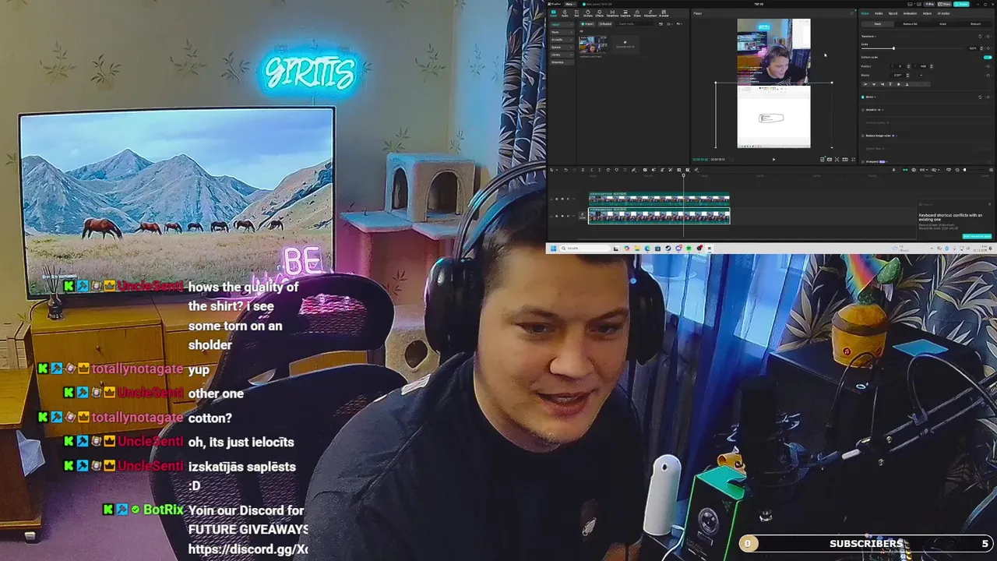Open File Explorer from the Windows taskbar
The width and height of the screenshot is (997, 561).
[637, 249]
